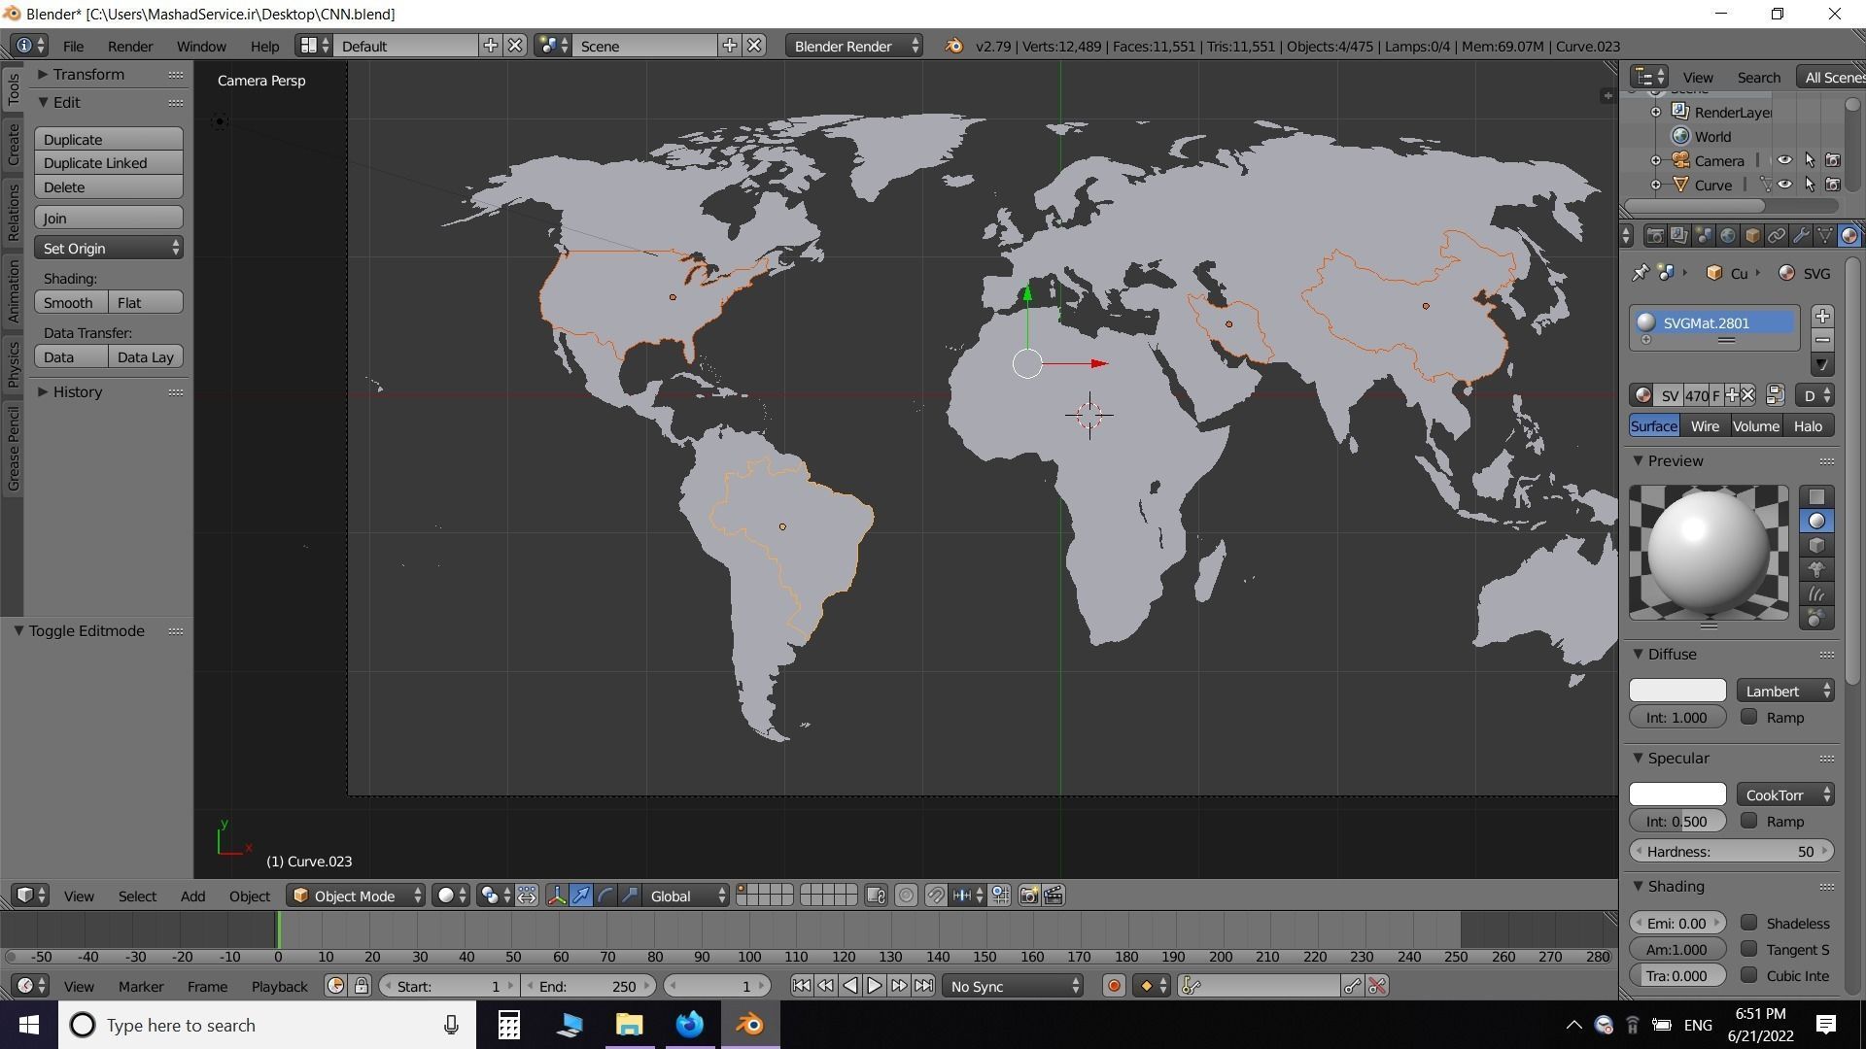Image resolution: width=1866 pixels, height=1049 pixels.
Task: Toggle Curve renderability camera icon in outliner
Action: click(x=1833, y=185)
